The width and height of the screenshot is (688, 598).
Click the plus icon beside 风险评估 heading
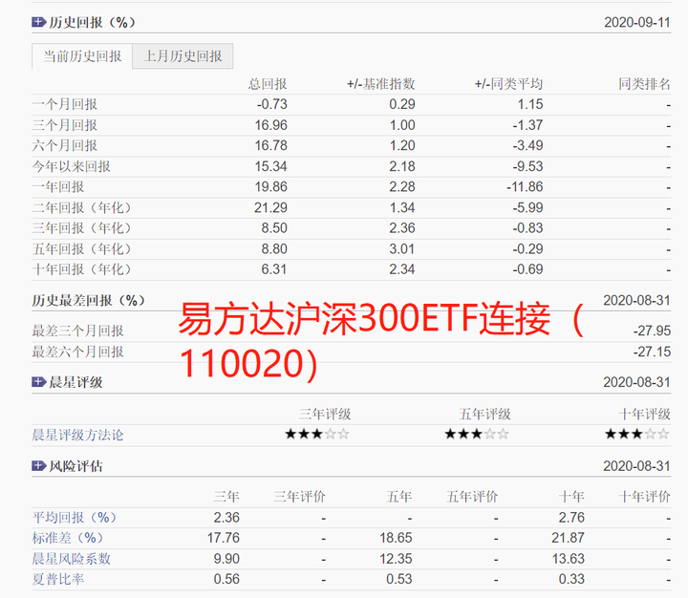(x=38, y=466)
